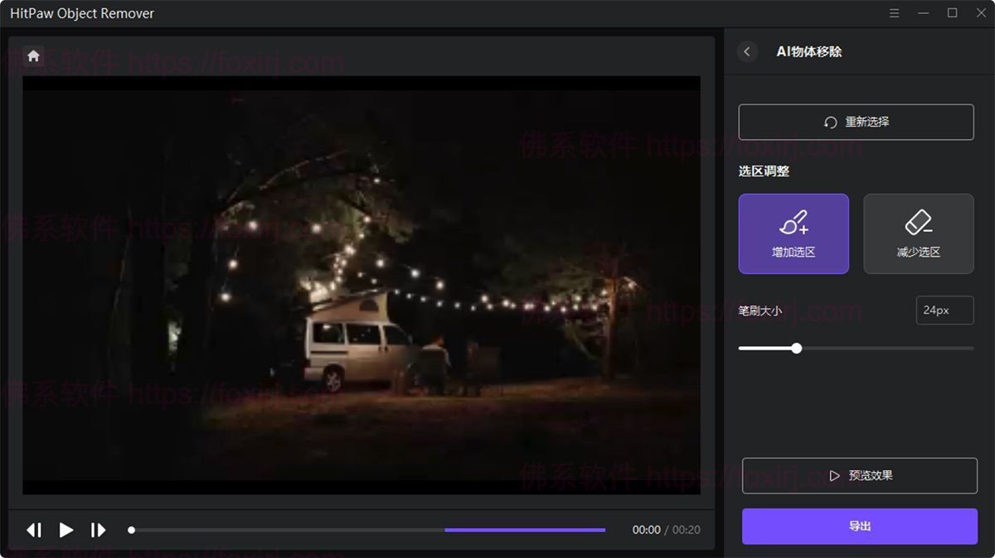Go back using the arrow beside AI物体移除
Screen dimensions: 995x558
point(745,51)
